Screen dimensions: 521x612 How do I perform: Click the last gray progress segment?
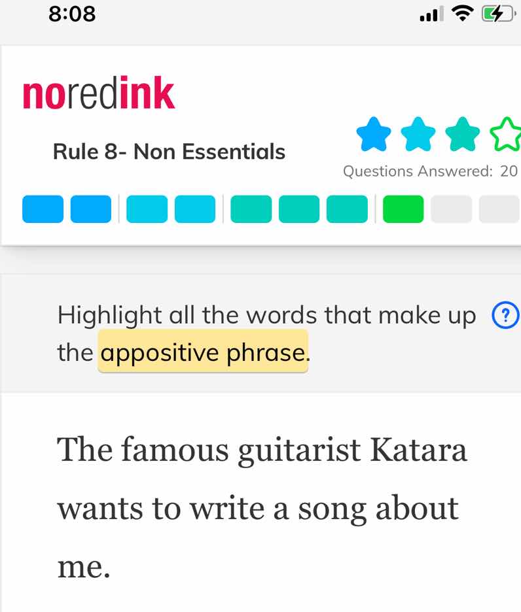pos(499,208)
